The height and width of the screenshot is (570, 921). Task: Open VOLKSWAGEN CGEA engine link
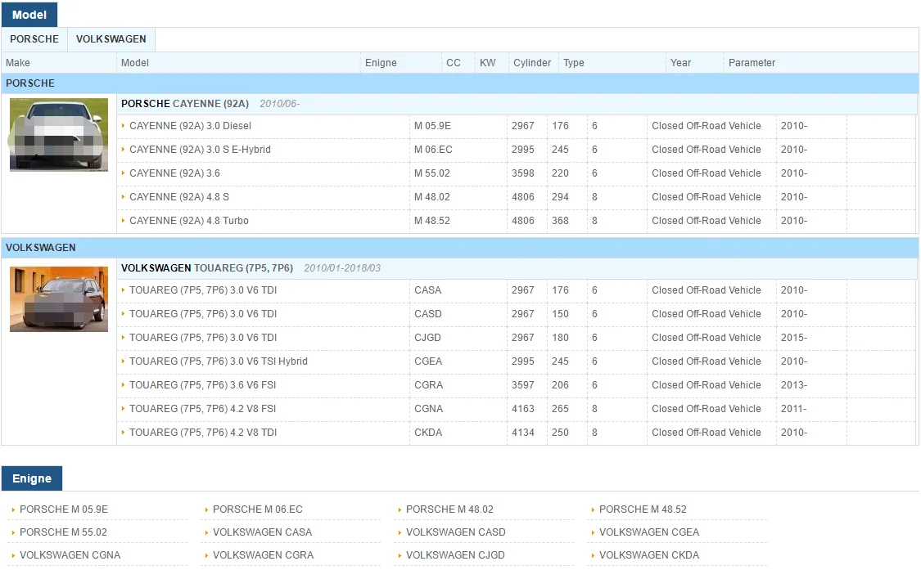(x=650, y=532)
